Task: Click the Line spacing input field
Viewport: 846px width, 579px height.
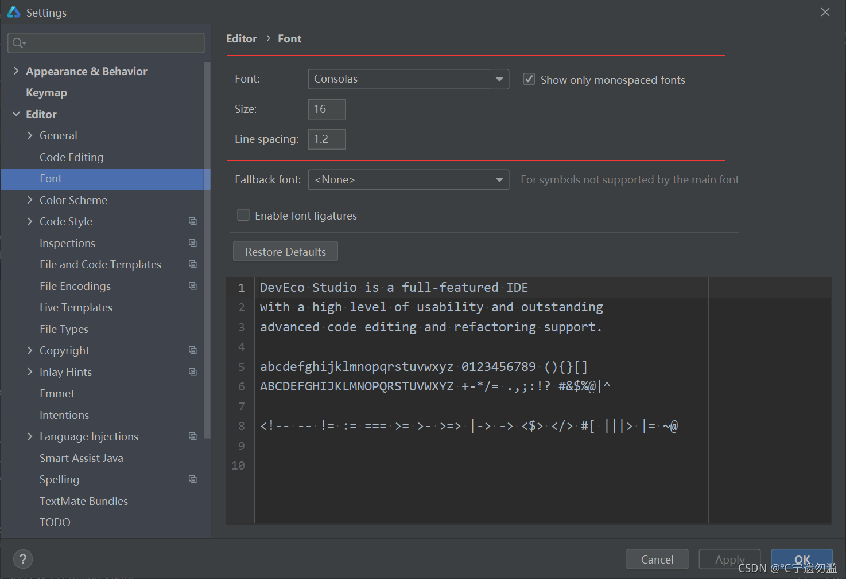Action: [327, 139]
